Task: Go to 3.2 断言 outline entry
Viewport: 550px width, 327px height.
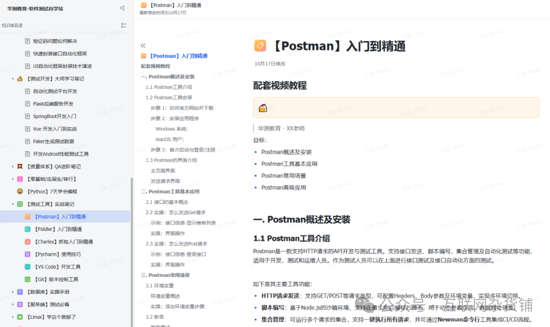Action: pyautogui.click(x=155, y=317)
